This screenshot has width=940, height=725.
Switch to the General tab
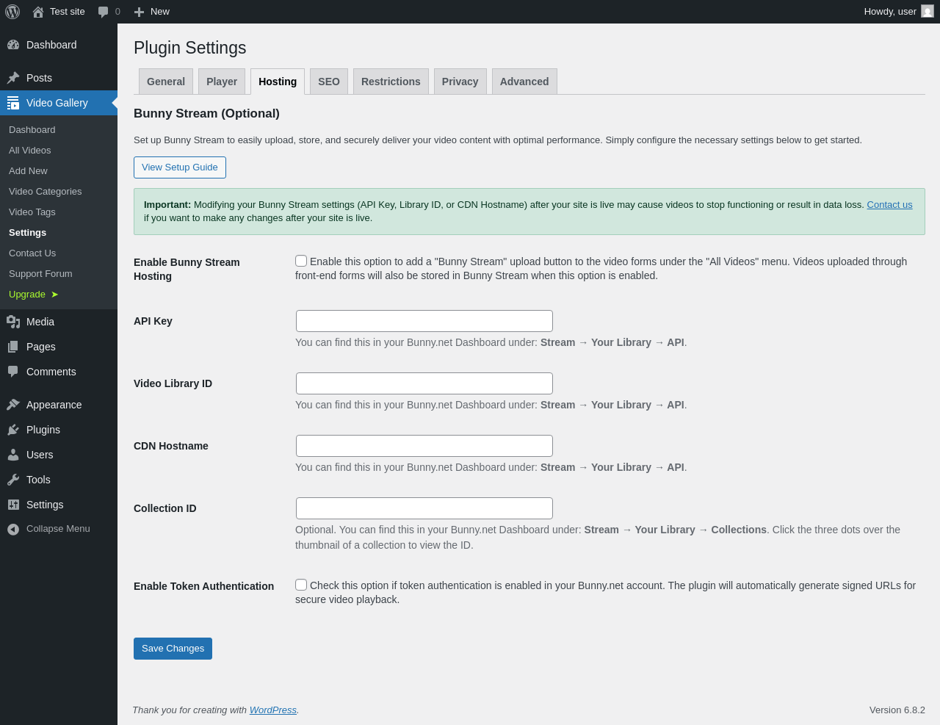point(166,82)
